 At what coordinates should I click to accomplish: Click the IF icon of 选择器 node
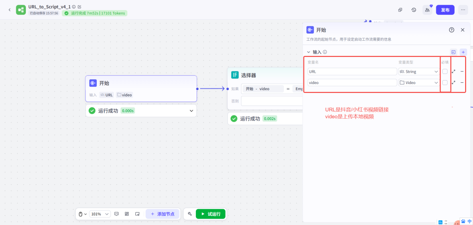coord(235,75)
